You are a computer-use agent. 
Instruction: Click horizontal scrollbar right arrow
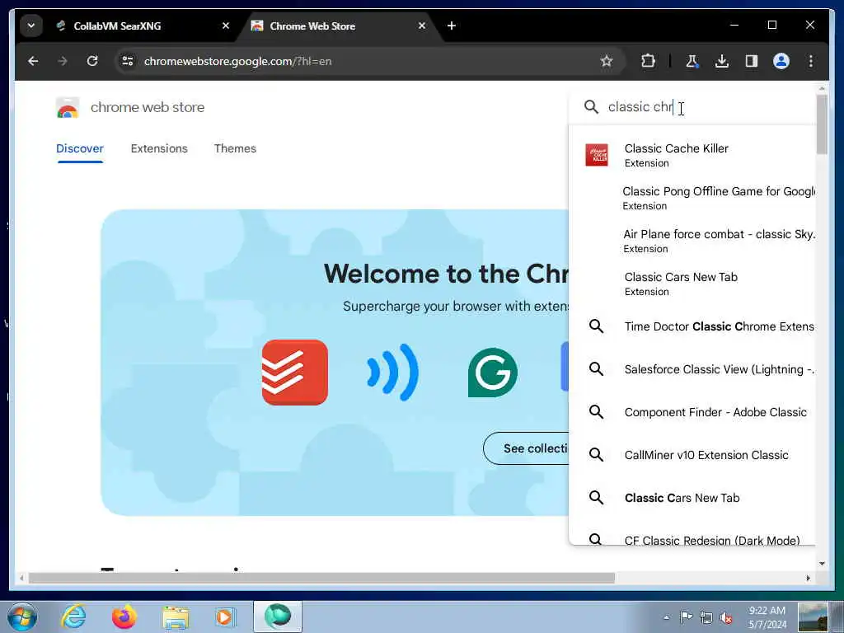coord(808,578)
